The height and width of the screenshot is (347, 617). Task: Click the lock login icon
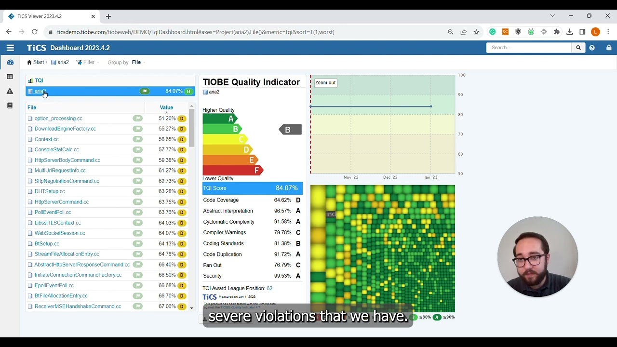pyautogui.click(x=609, y=48)
